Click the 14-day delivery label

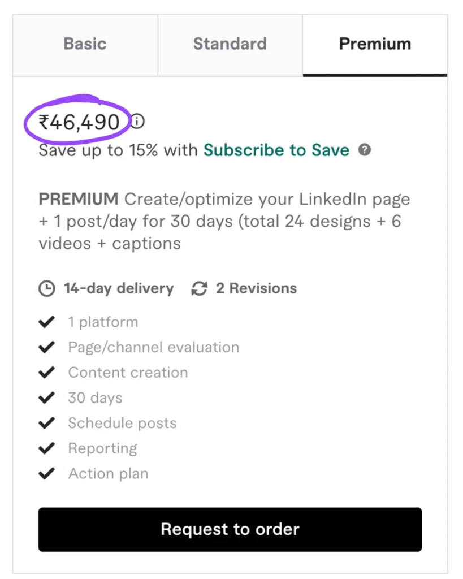(x=118, y=288)
